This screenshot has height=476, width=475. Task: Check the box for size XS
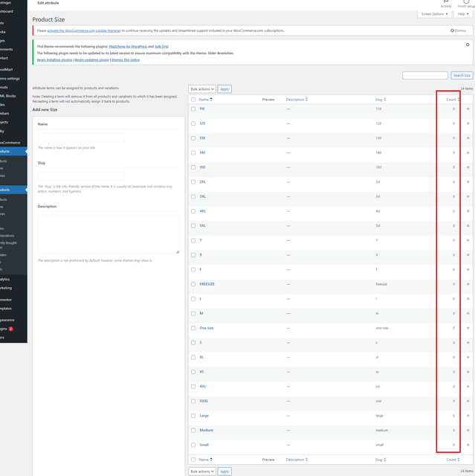pos(193,372)
